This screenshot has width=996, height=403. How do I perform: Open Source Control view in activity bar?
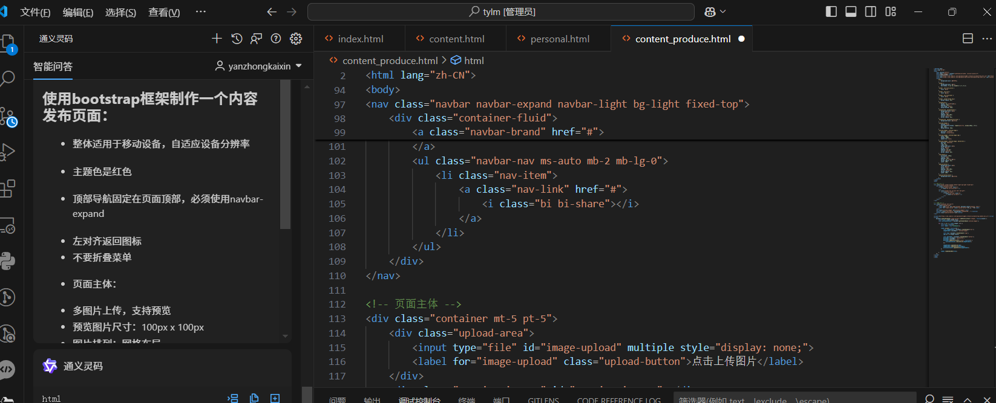8,117
